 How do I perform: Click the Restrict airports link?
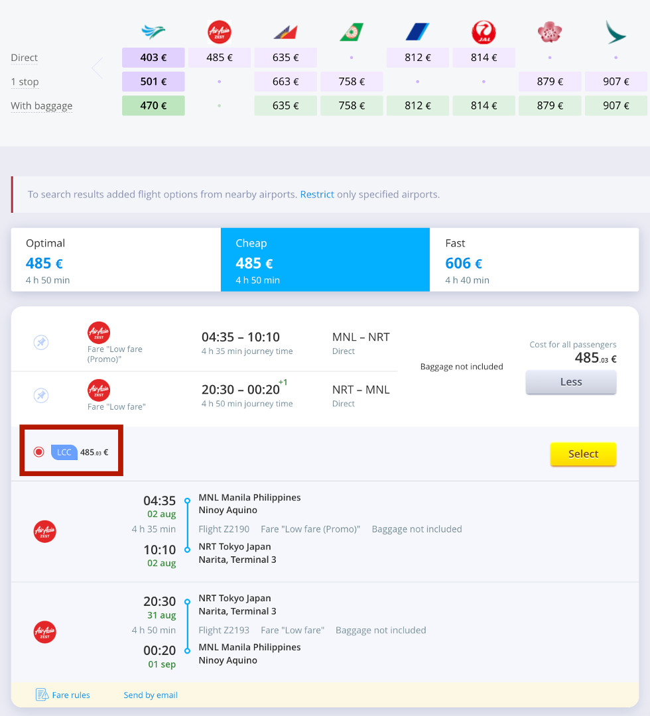(x=317, y=195)
